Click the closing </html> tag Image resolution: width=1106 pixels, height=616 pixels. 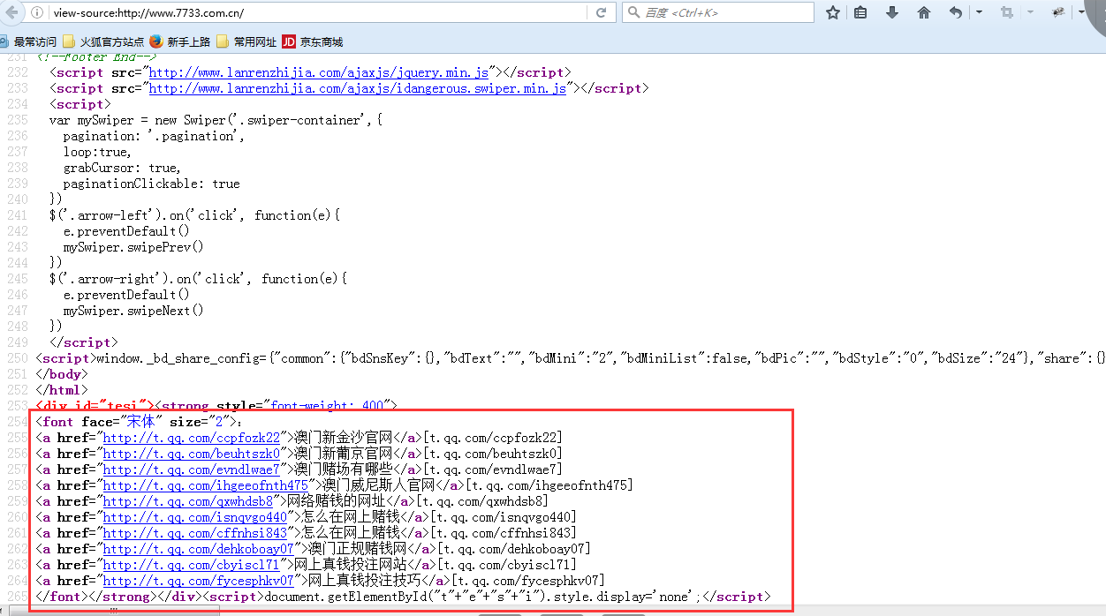pyautogui.click(x=62, y=390)
